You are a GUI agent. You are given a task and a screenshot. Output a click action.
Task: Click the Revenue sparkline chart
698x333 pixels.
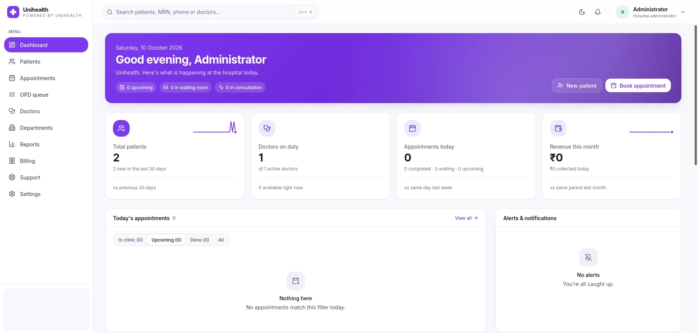pyautogui.click(x=651, y=132)
